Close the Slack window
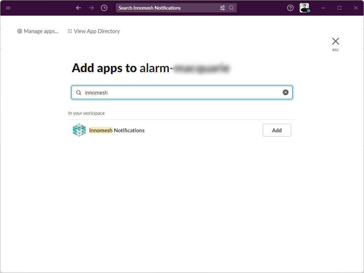Screen dimensions: 364x273 tap(355, 8)
